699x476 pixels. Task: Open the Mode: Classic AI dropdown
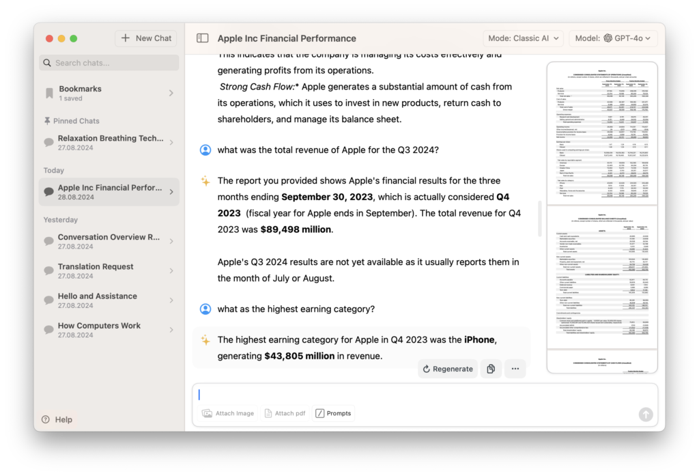524,38
